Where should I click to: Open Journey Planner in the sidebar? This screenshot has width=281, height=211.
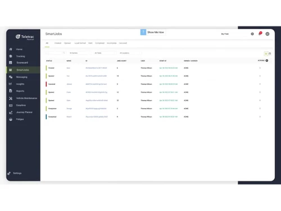24,113
